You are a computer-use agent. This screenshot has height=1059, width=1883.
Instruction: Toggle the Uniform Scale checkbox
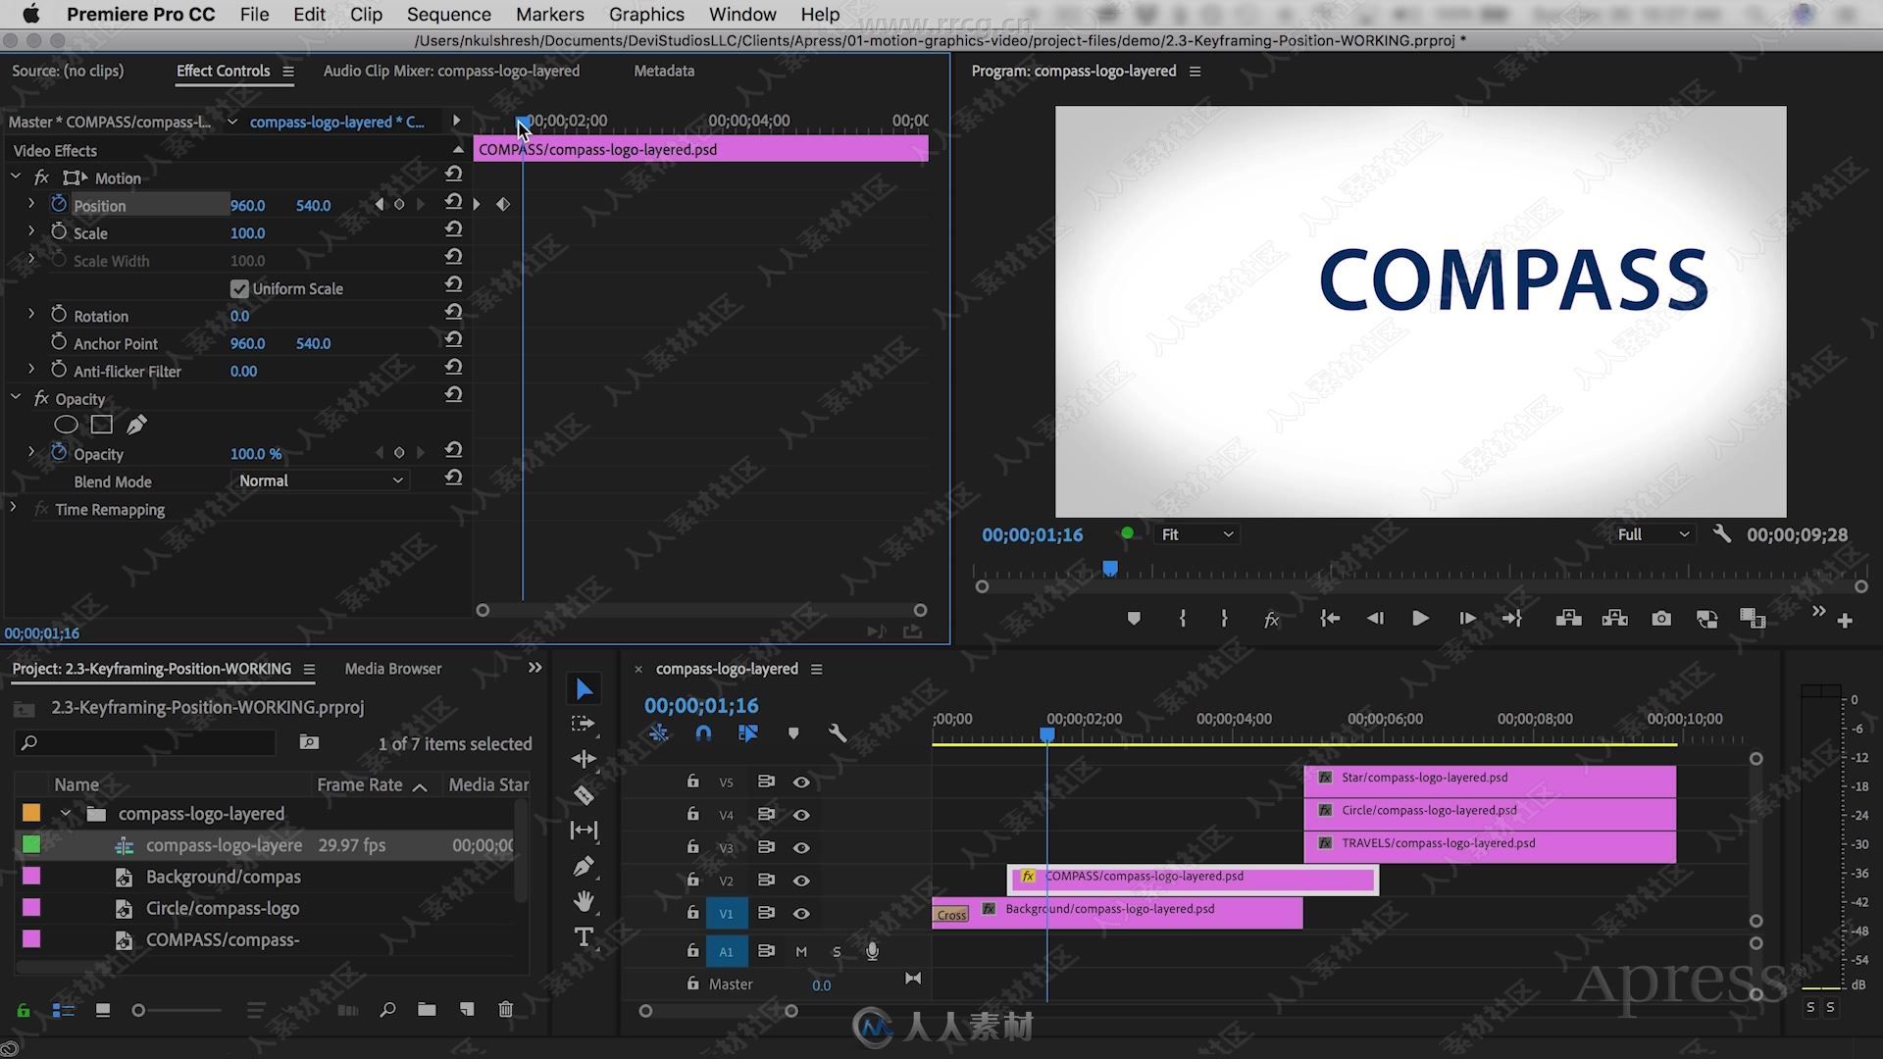tap(239, 289)
